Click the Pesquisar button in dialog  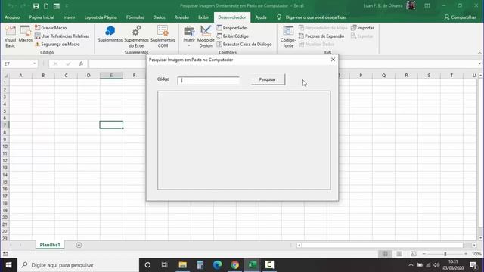click(268, 79)
